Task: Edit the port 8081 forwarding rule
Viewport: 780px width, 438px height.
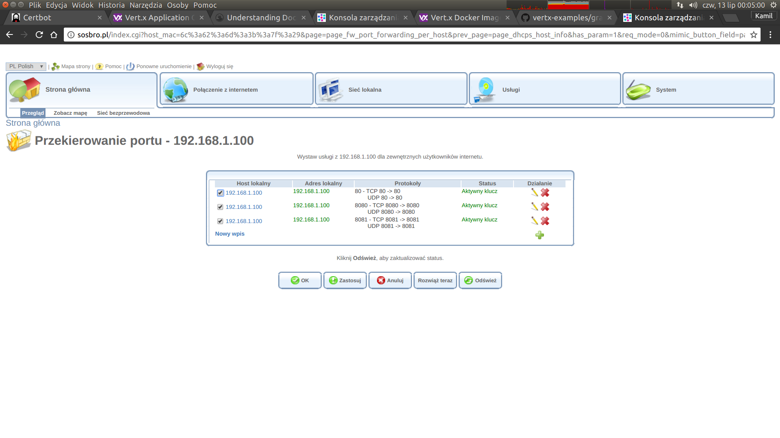Action: [x=534, y=221]
